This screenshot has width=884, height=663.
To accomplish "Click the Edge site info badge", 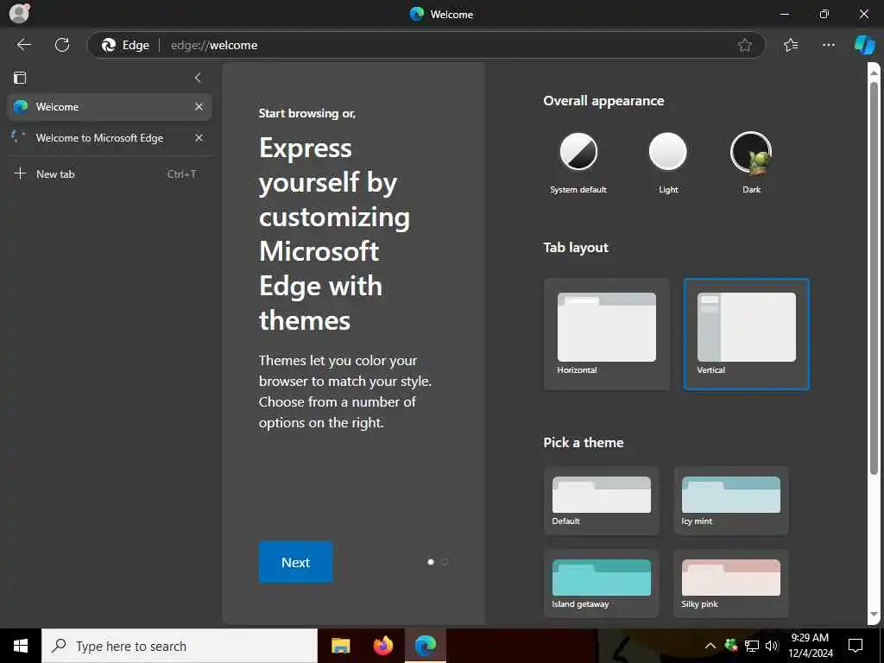I will (126, 45).
